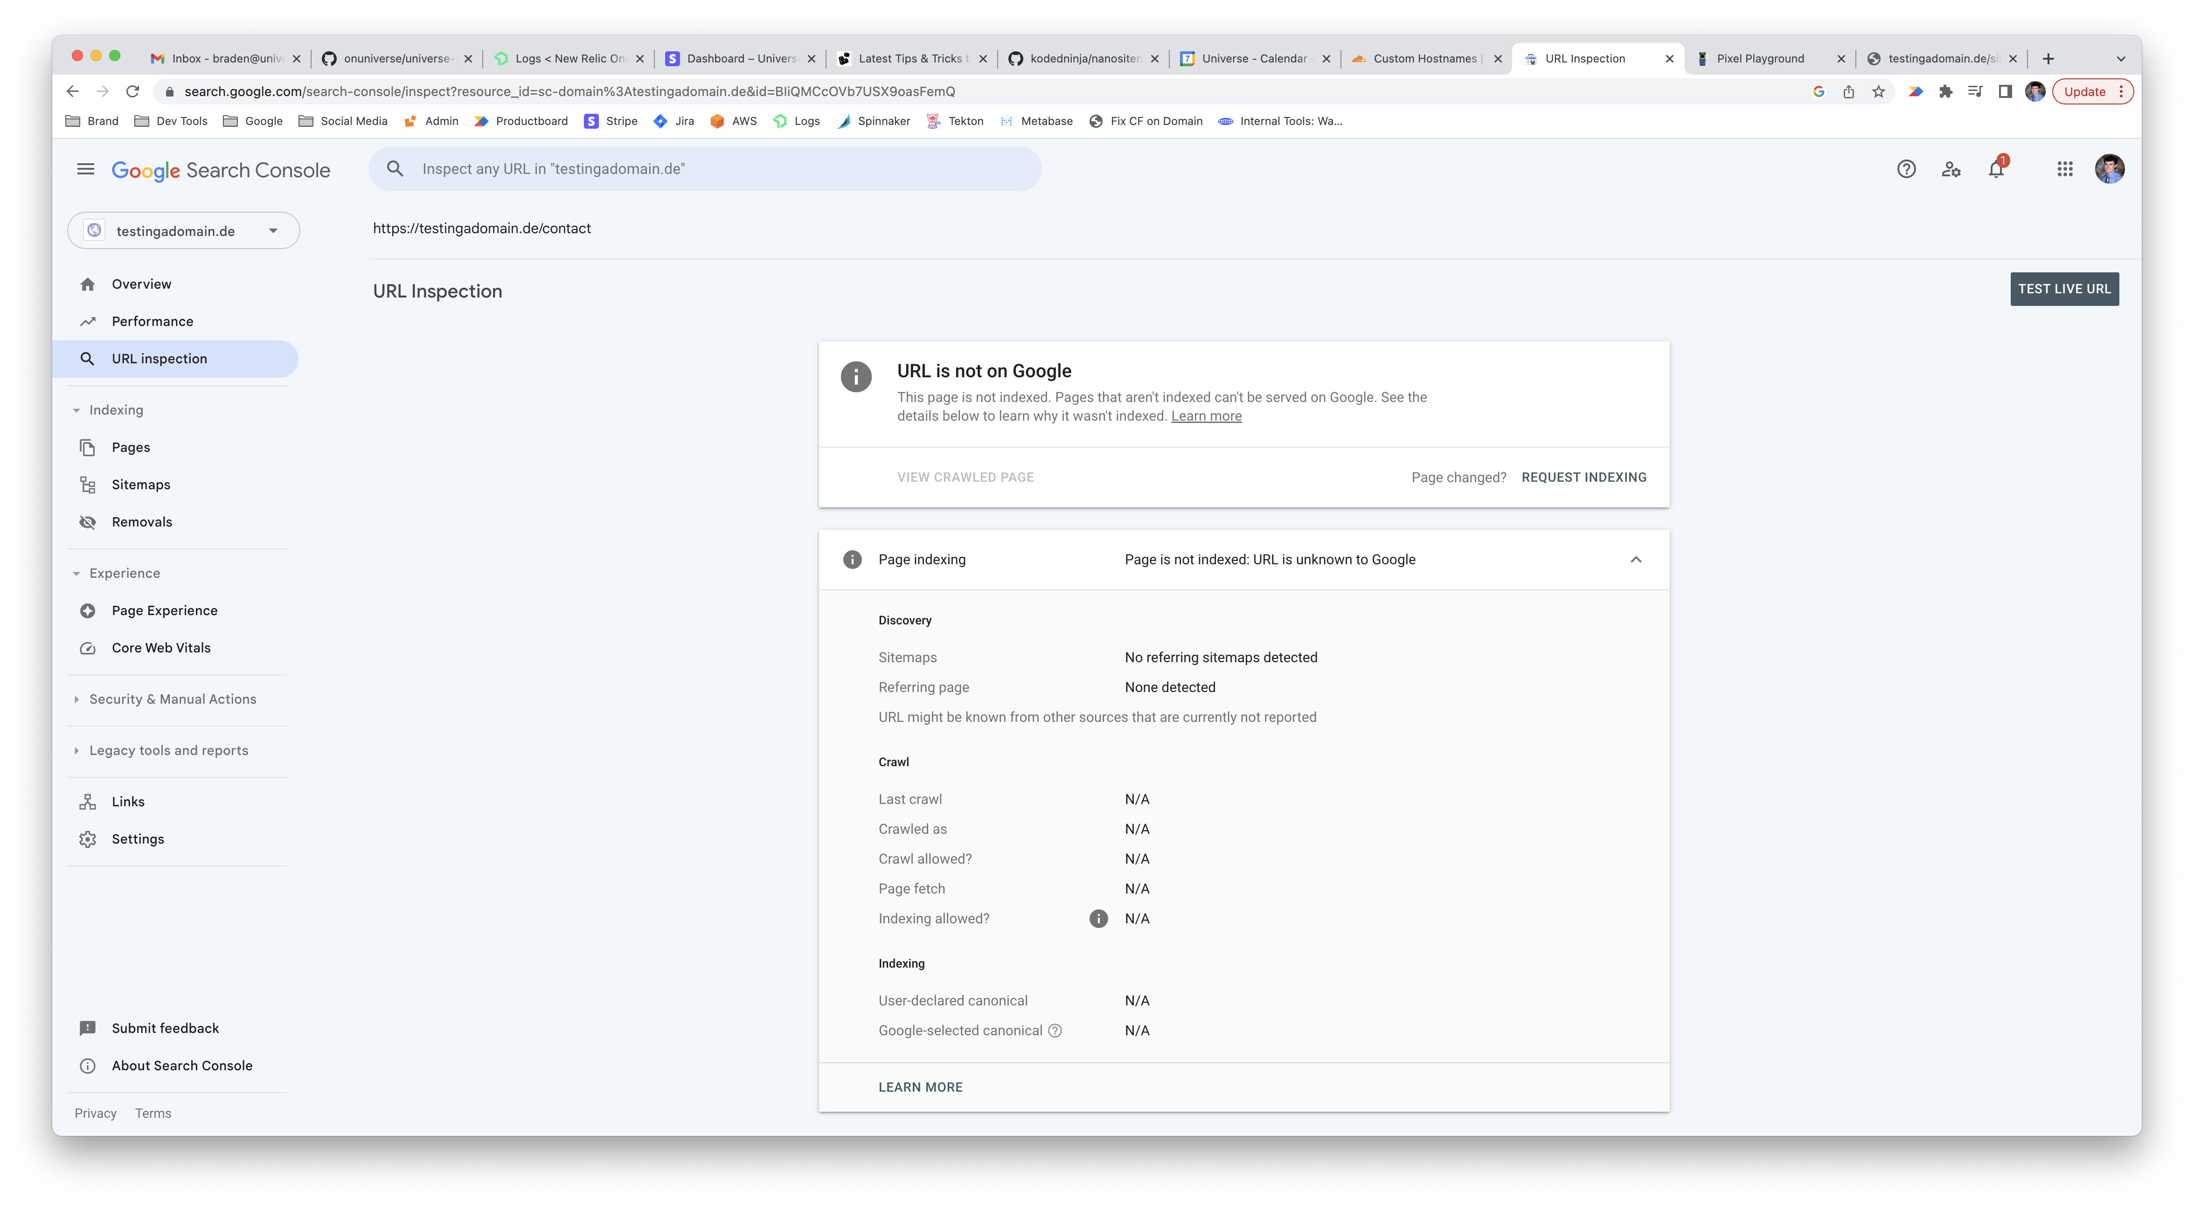Share this page via toolbar icon

(x=1848, y=92)
